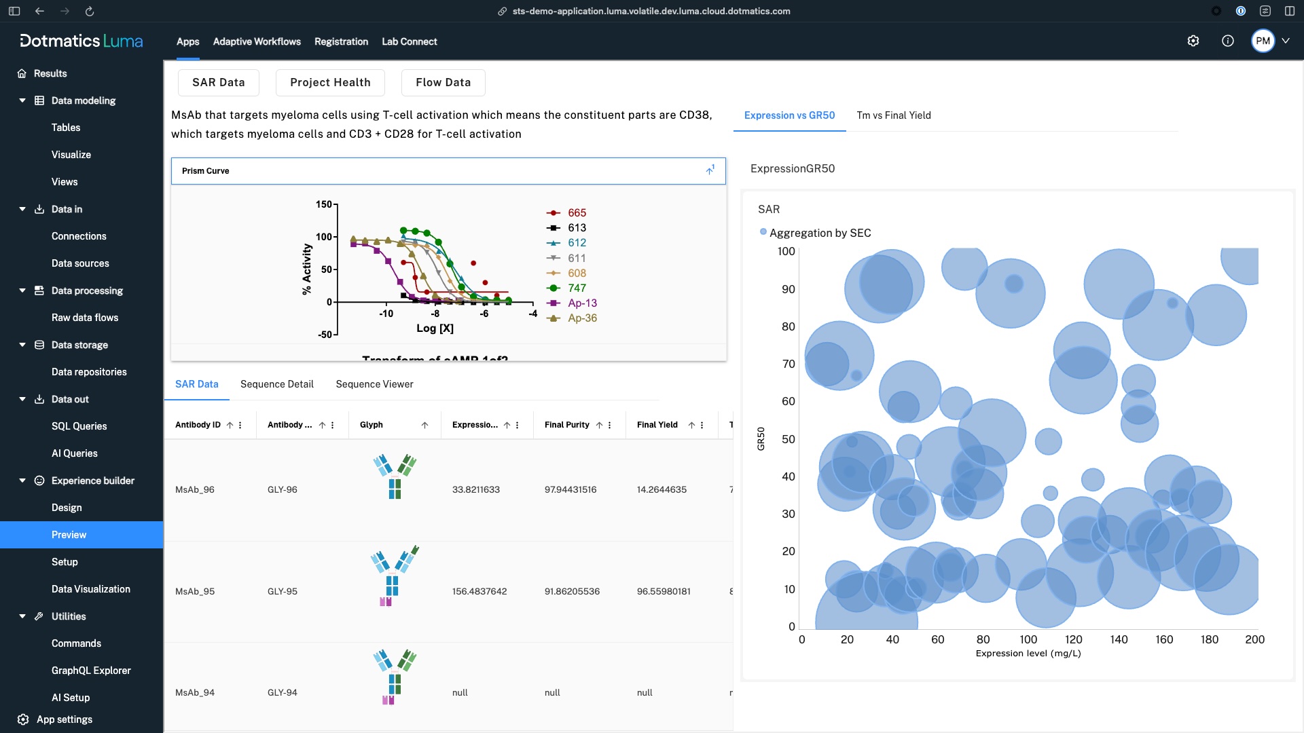
Task: Click the antibody glyph for MsAb_95
Action: coord(394,576)
